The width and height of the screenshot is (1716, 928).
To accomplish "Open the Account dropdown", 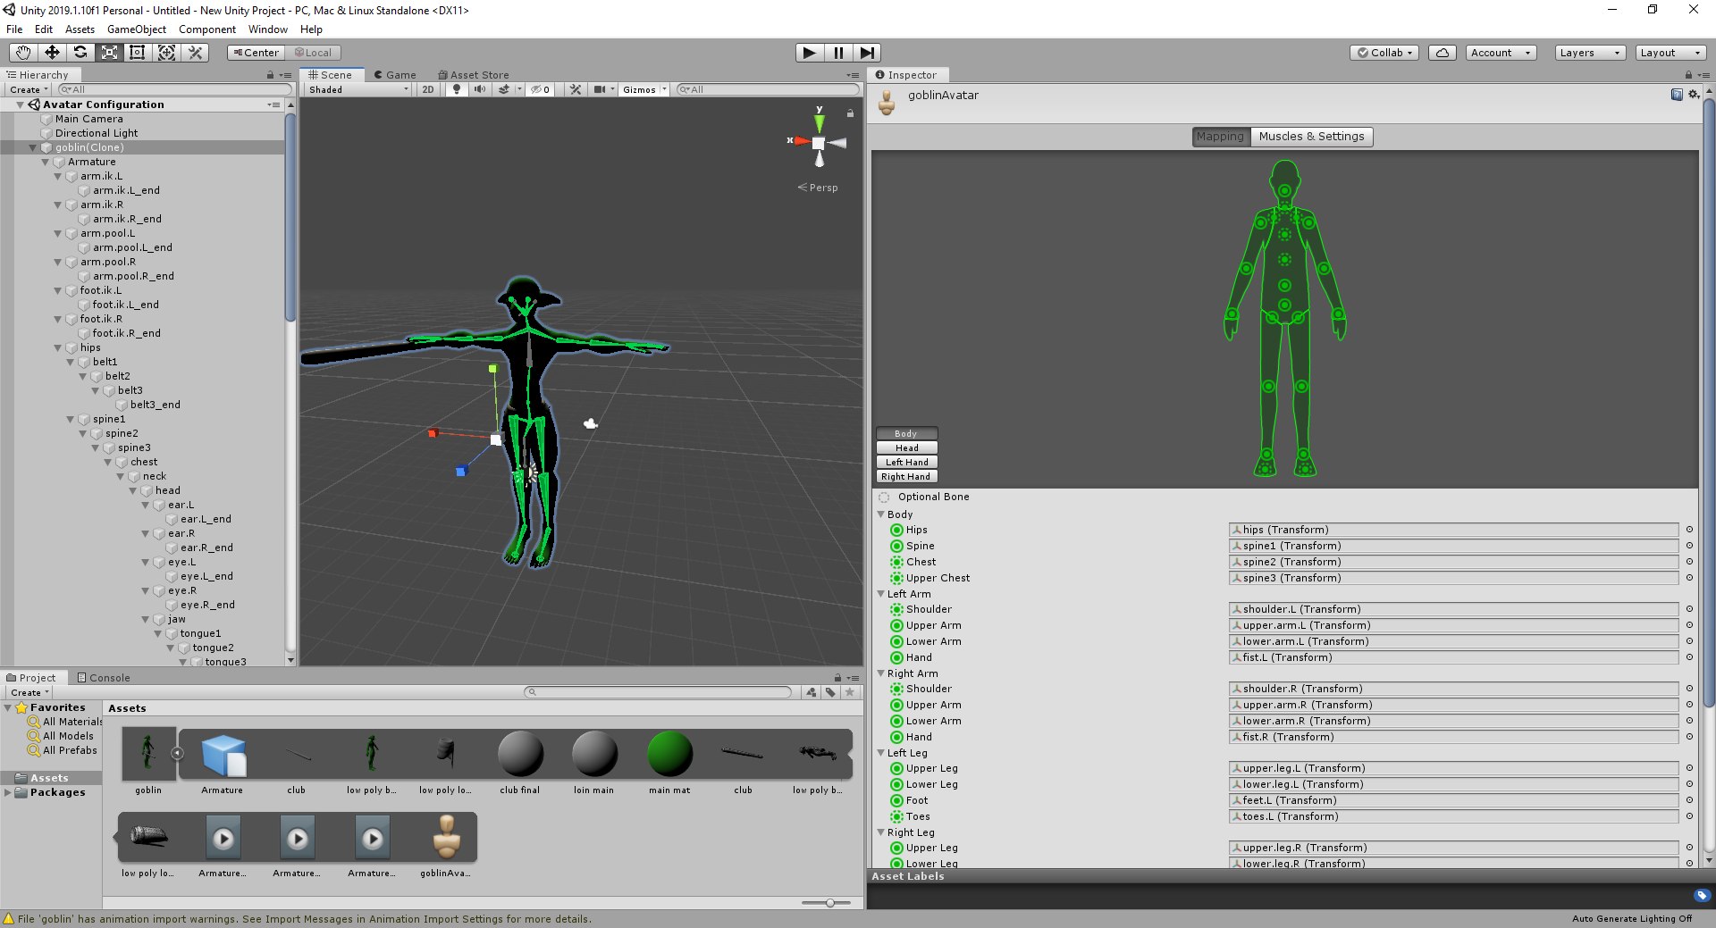I will [x=1501, y=53].
